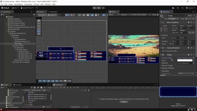
Task: Click Project search by label icon
Action: click(38, 88)
